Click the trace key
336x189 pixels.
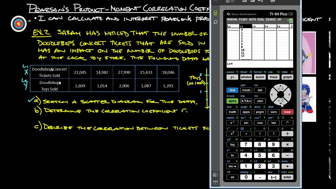[274, 77]
